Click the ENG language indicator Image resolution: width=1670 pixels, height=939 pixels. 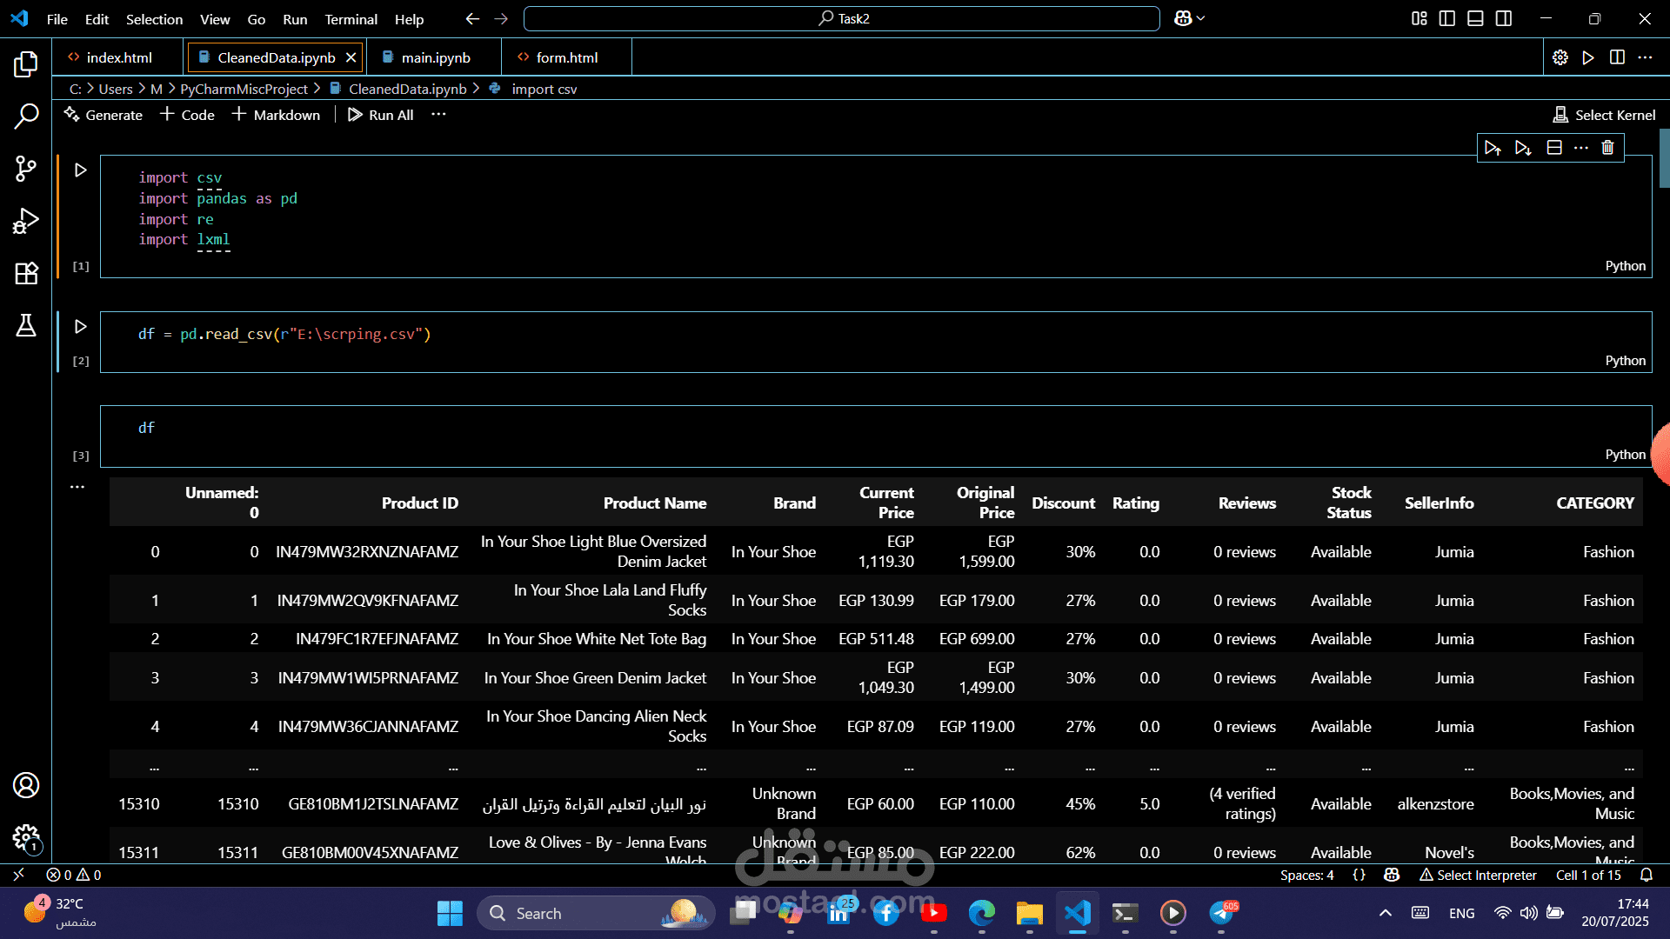click(x=1461, y=913)
